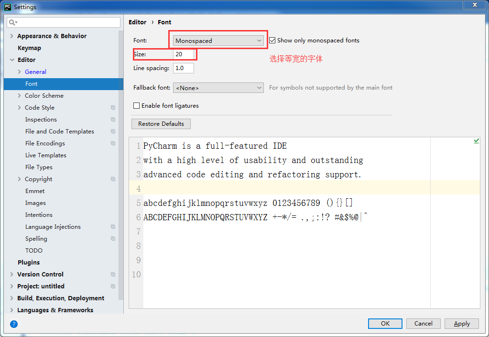Open Live Templates settings

point(46,155)
